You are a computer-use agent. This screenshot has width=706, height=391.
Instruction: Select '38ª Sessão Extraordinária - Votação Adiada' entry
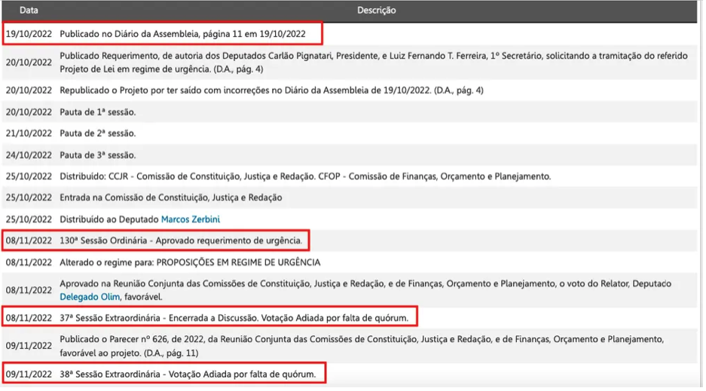point(188,374)
